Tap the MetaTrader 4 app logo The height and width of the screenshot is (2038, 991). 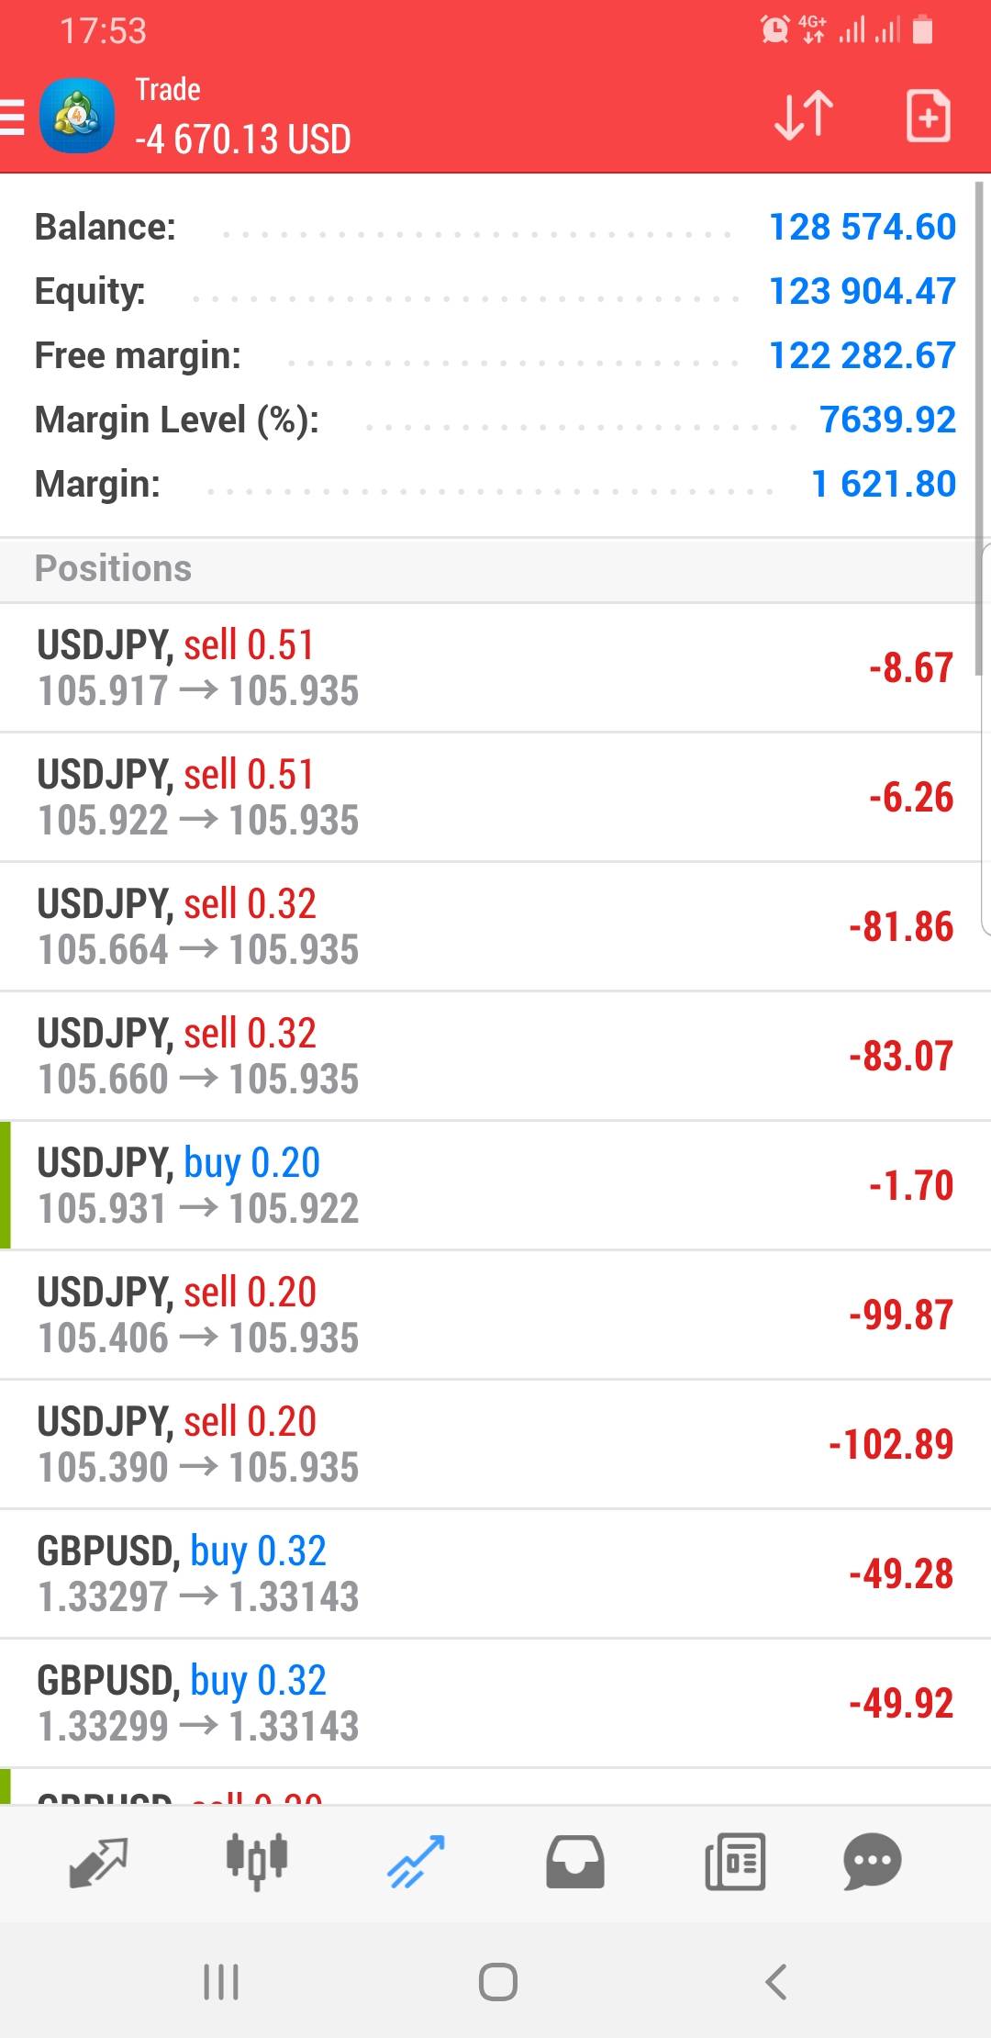coord(77,117)
